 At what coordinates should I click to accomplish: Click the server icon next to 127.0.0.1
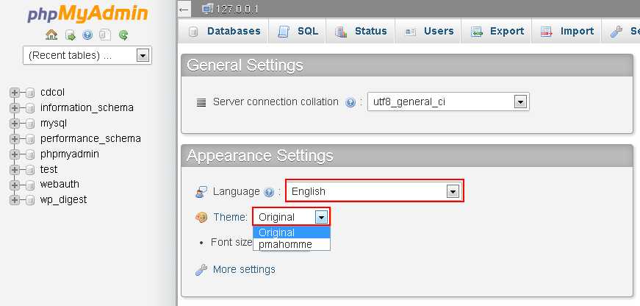coord(208,9)
